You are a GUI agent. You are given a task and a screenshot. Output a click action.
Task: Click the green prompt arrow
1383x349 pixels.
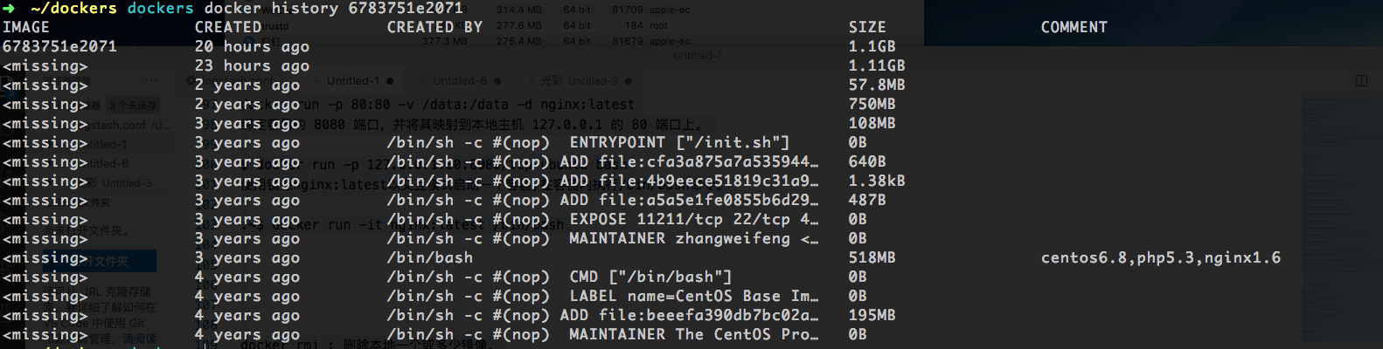(x=9, y=8)
